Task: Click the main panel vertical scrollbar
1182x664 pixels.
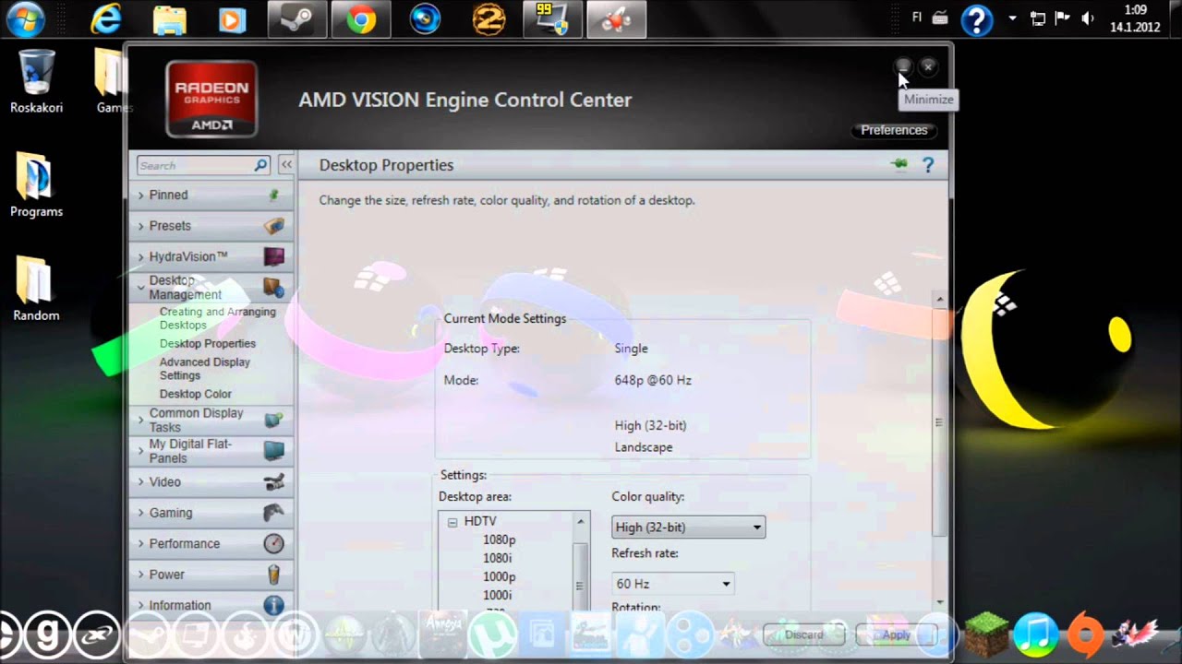Action: [940, 450]
